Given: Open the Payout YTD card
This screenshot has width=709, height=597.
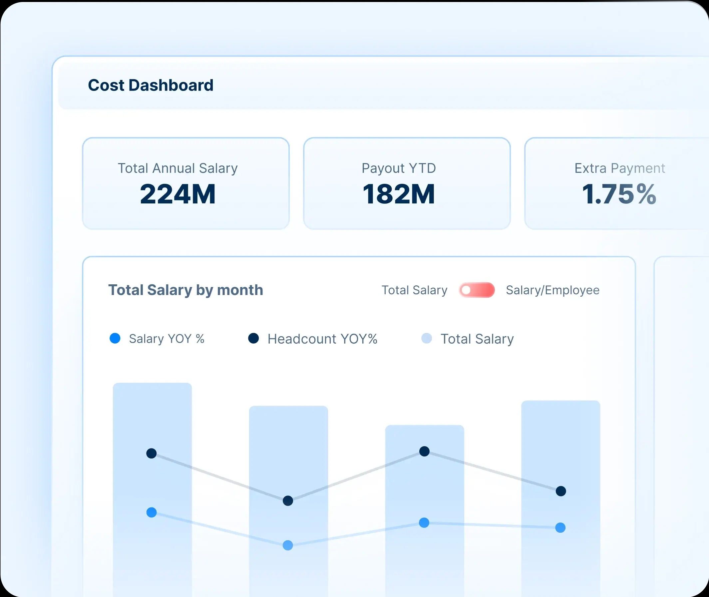Looking at the screenshot, I should tap(407, 183).
